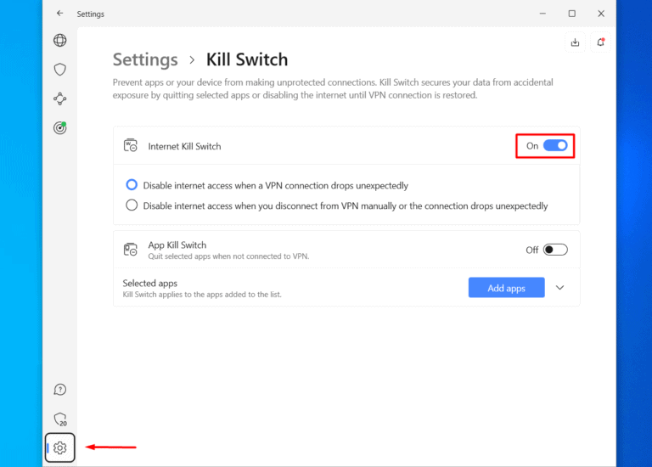652x467 pixels.
Task: Open the Meshnet nodes sidebar icon
Action: point(59,98)
